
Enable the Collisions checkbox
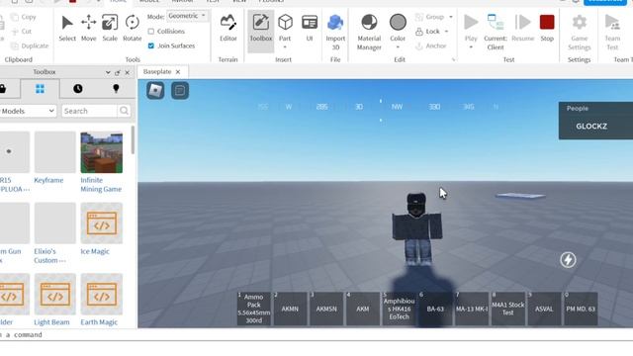click(151, 32)
